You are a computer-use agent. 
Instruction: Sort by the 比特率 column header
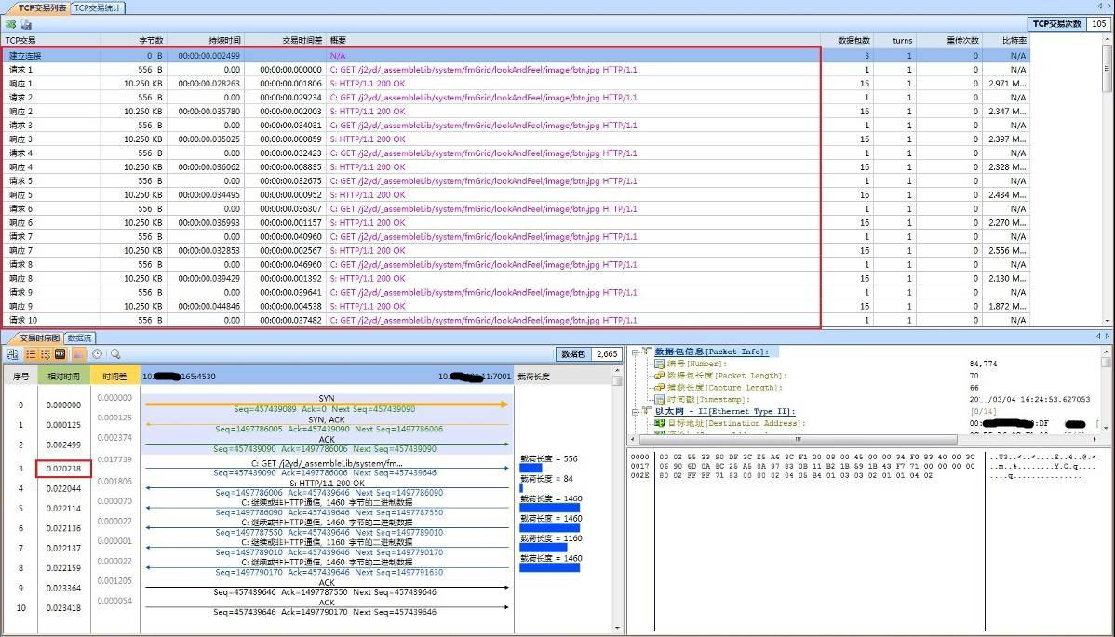click(x=1006, y=41)
